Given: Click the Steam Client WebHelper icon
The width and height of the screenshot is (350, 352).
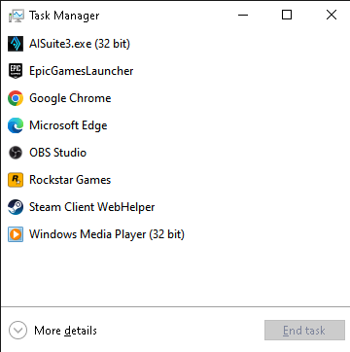Looking at the screenshot, I should 16,207.
